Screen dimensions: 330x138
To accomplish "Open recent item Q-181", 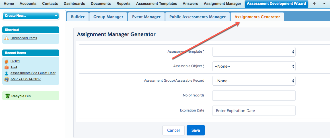I will pos(15,61).
